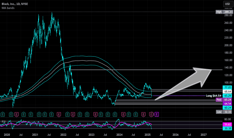This screenshot has width=234, height=138.
Task: Click the 65.24 post-market price label
Action: [x=227, y=100]
